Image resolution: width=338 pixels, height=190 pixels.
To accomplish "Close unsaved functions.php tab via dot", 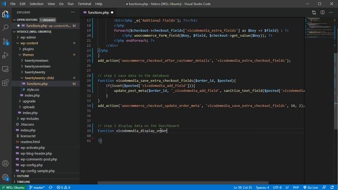I will click(112, 13).
